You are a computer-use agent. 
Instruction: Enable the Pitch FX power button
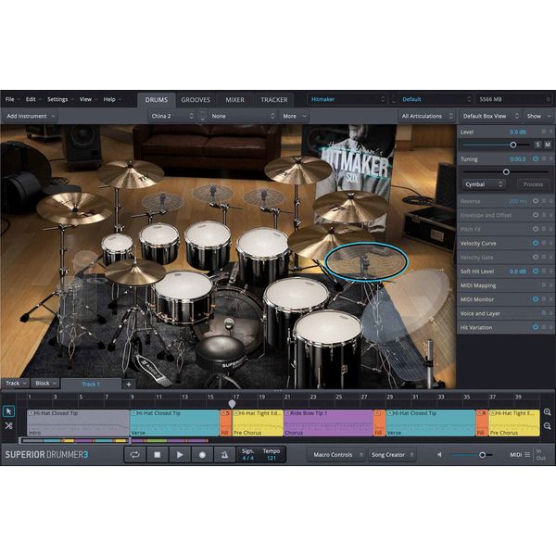click(x=536, y=229)
